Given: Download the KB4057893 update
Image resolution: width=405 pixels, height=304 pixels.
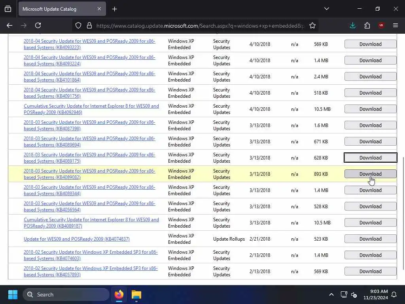Looking at the screenshot, I should click(370, 272).
